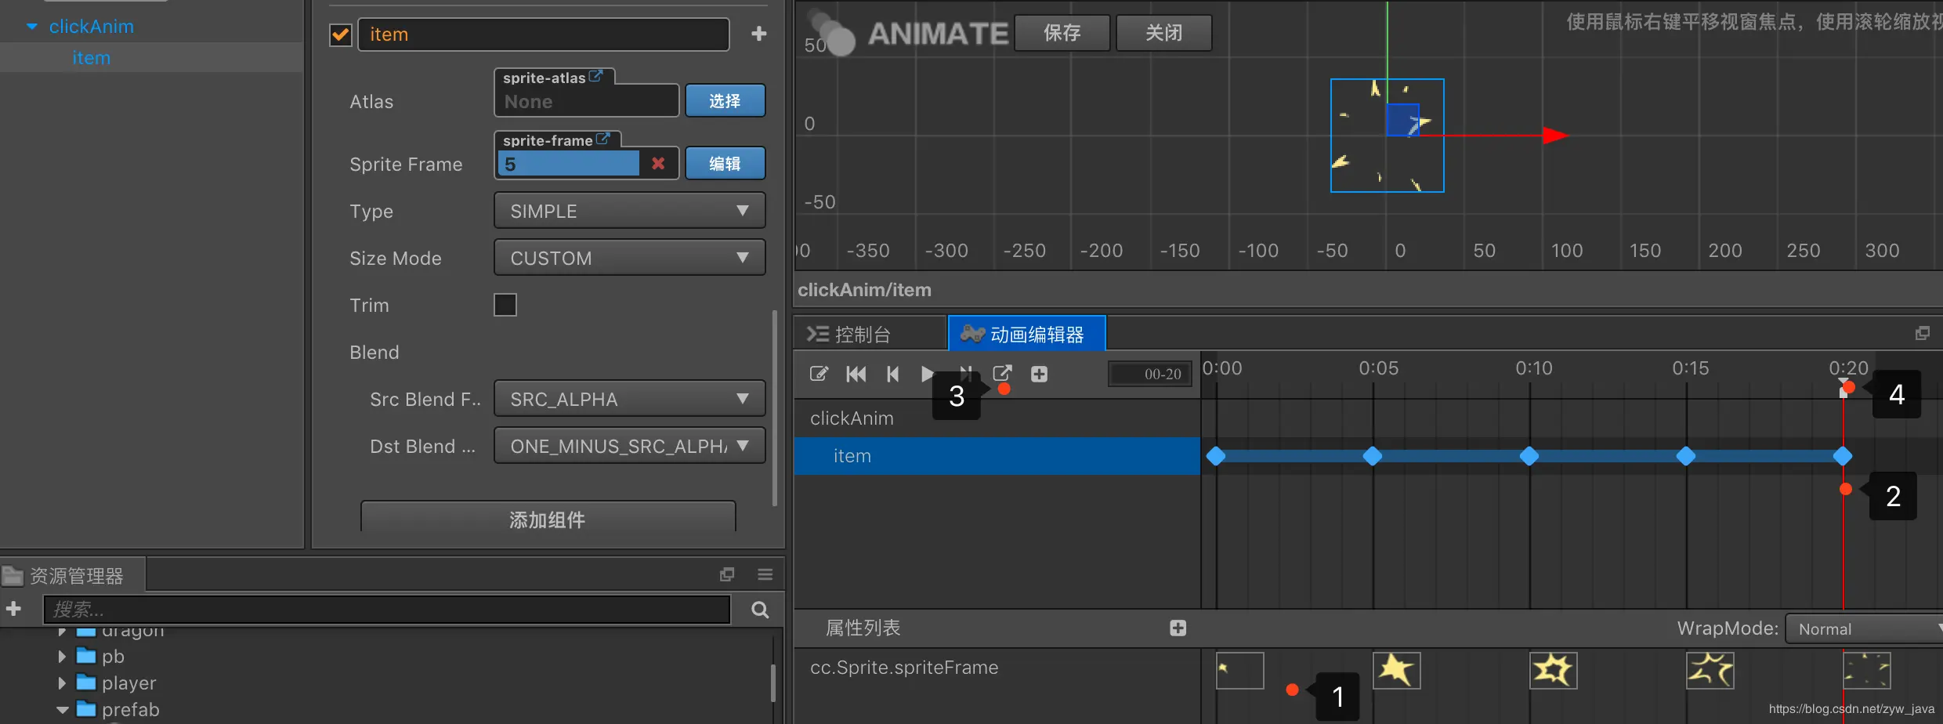Focus the assets search field

click(x=387, y=610)
